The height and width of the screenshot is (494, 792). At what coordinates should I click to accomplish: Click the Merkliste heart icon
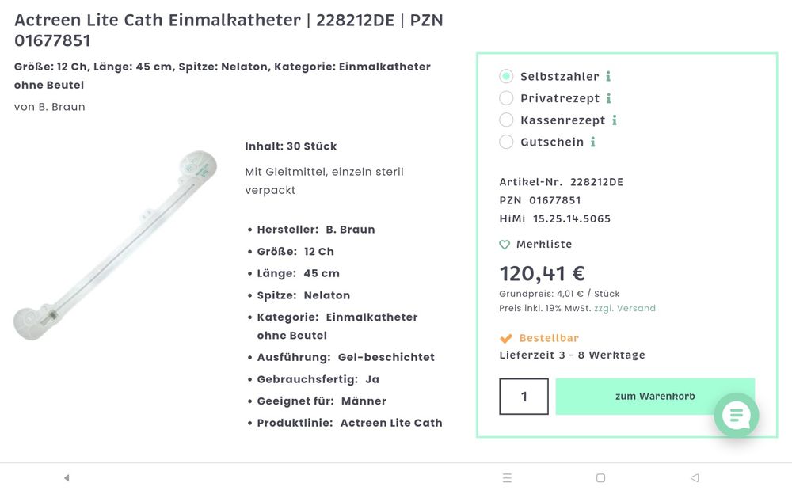(x=505, y=245)
